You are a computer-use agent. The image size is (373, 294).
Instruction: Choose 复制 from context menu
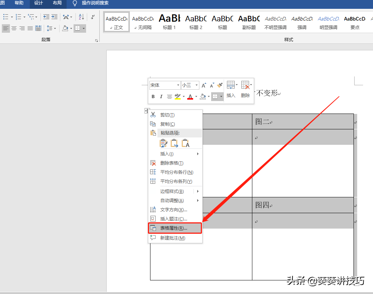click(175, 124)
